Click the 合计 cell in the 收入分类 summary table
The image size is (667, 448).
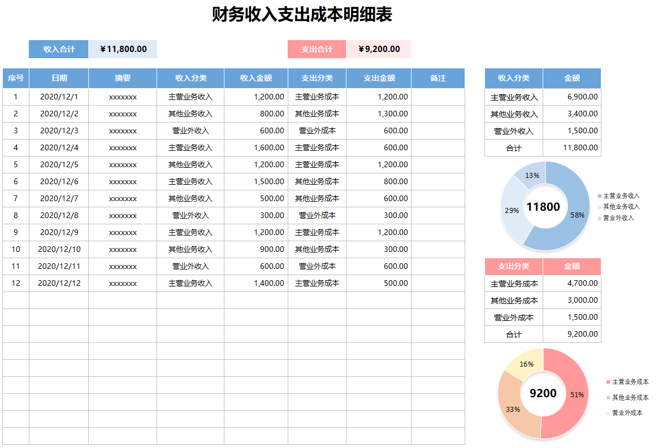coord(513,147)
